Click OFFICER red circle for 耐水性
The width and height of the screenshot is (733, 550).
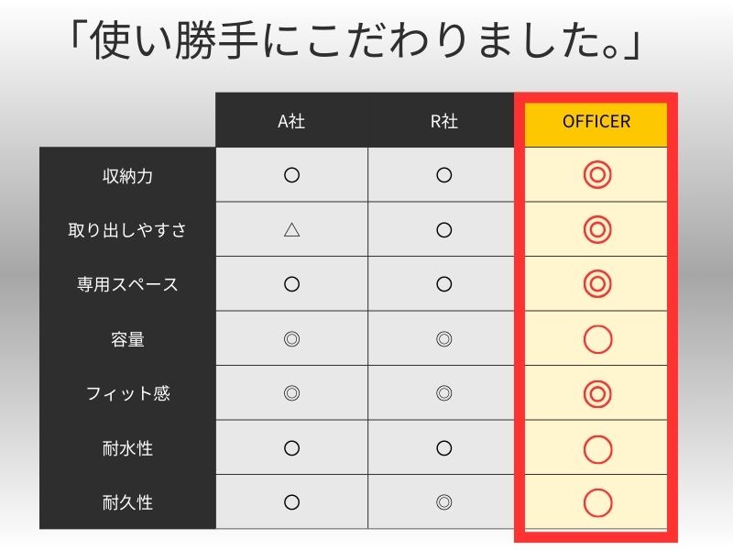point(597,449)
